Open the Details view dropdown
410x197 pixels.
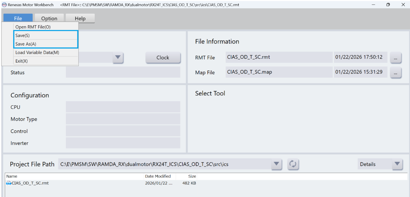click(380, 164)
